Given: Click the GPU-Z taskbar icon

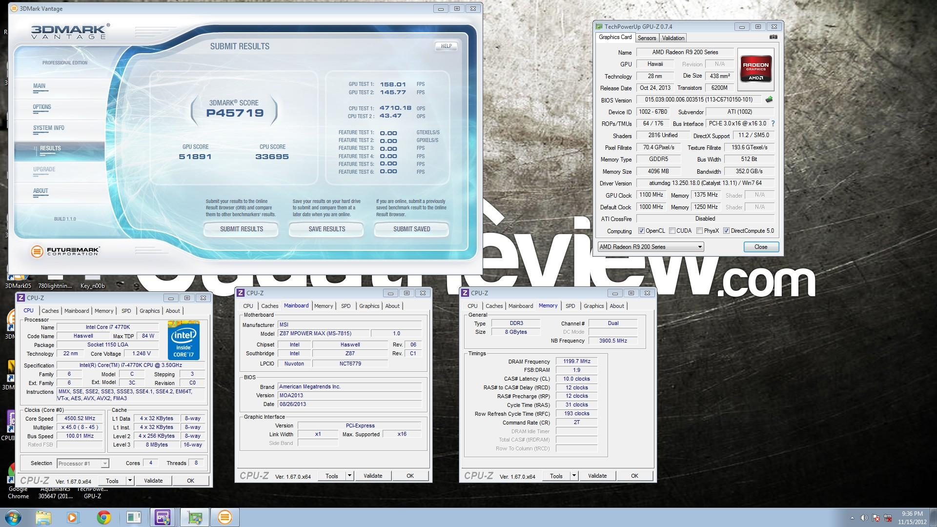Looking at the screenshot, I should coord(195,517).
